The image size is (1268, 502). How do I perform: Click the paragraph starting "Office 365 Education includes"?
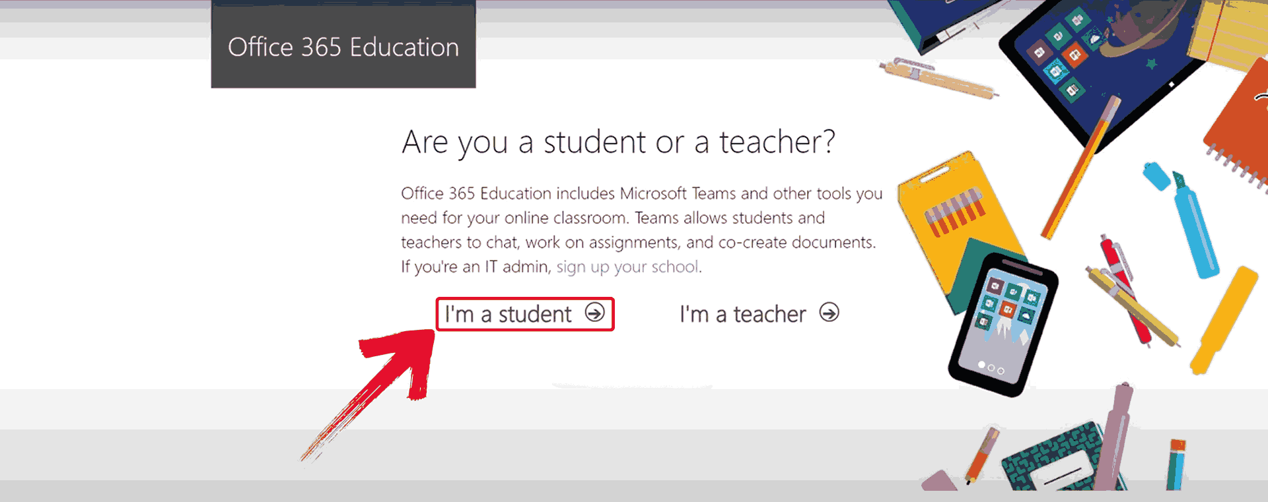[x=642, y=230]
